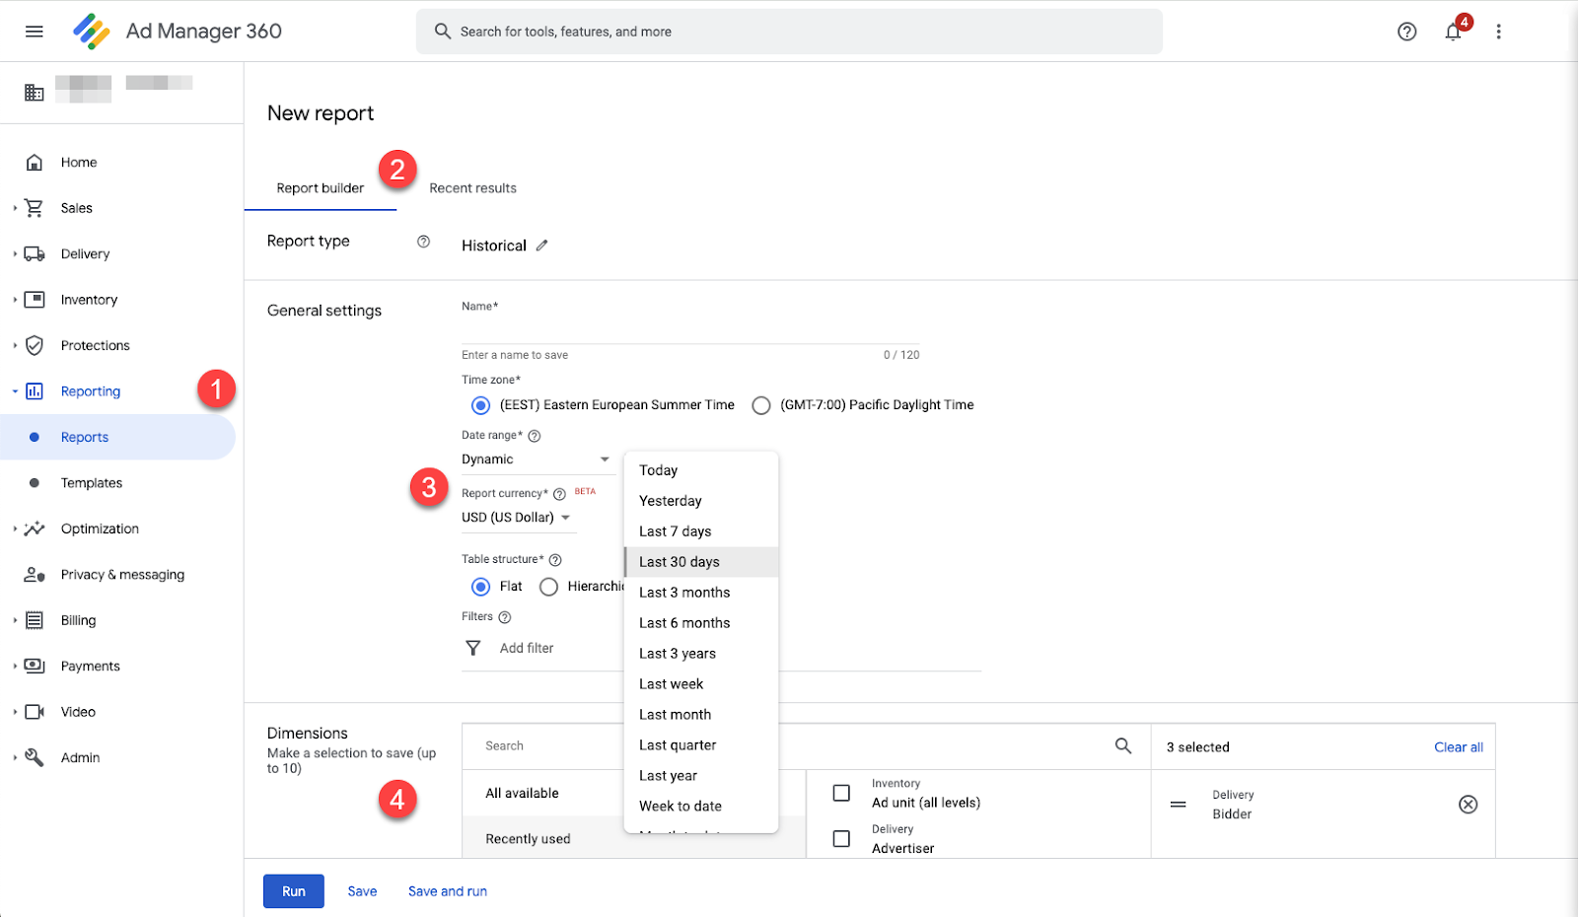Image resolution: width=1578 pixels, height=917 pixels.
Task: Switch to Report builder tab
Action: (321, 188)
